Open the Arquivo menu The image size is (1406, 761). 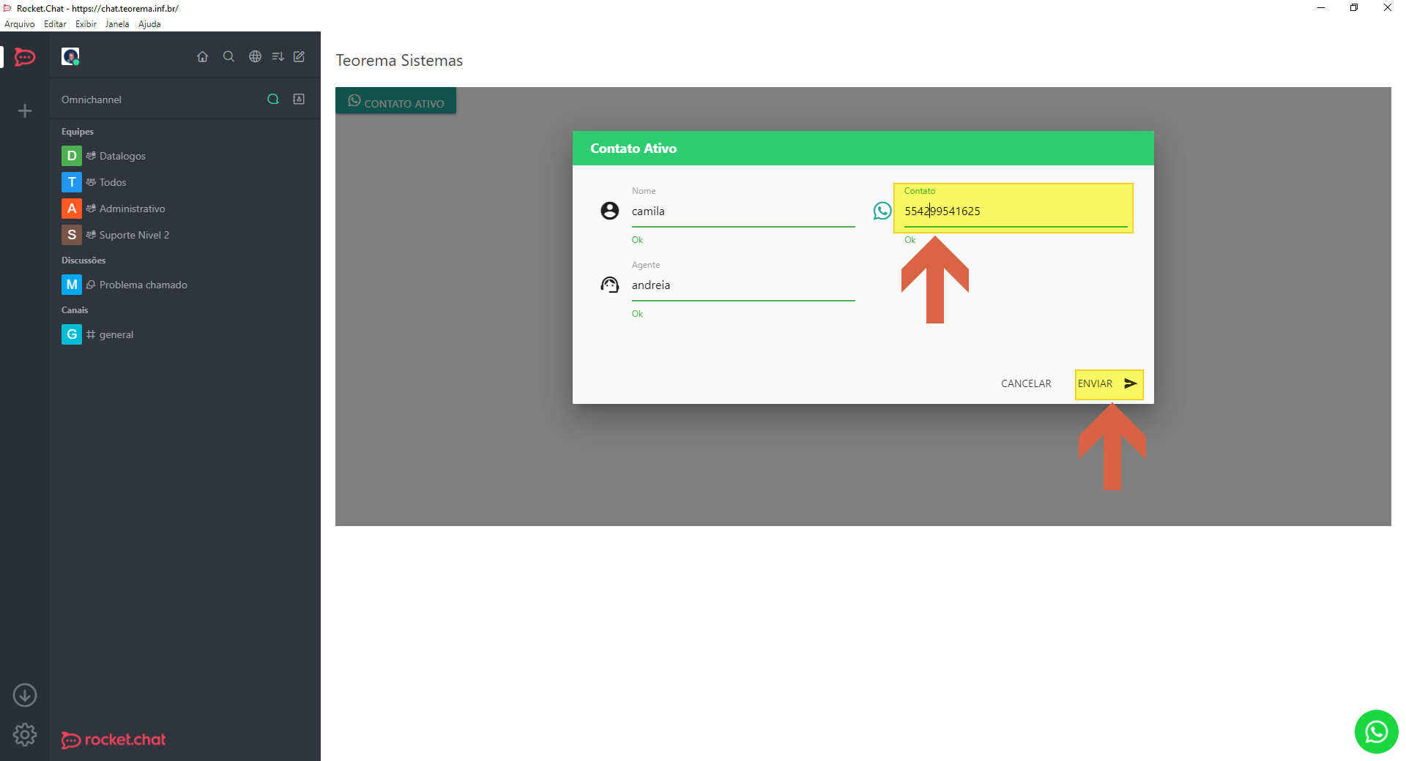coord(20,24)
